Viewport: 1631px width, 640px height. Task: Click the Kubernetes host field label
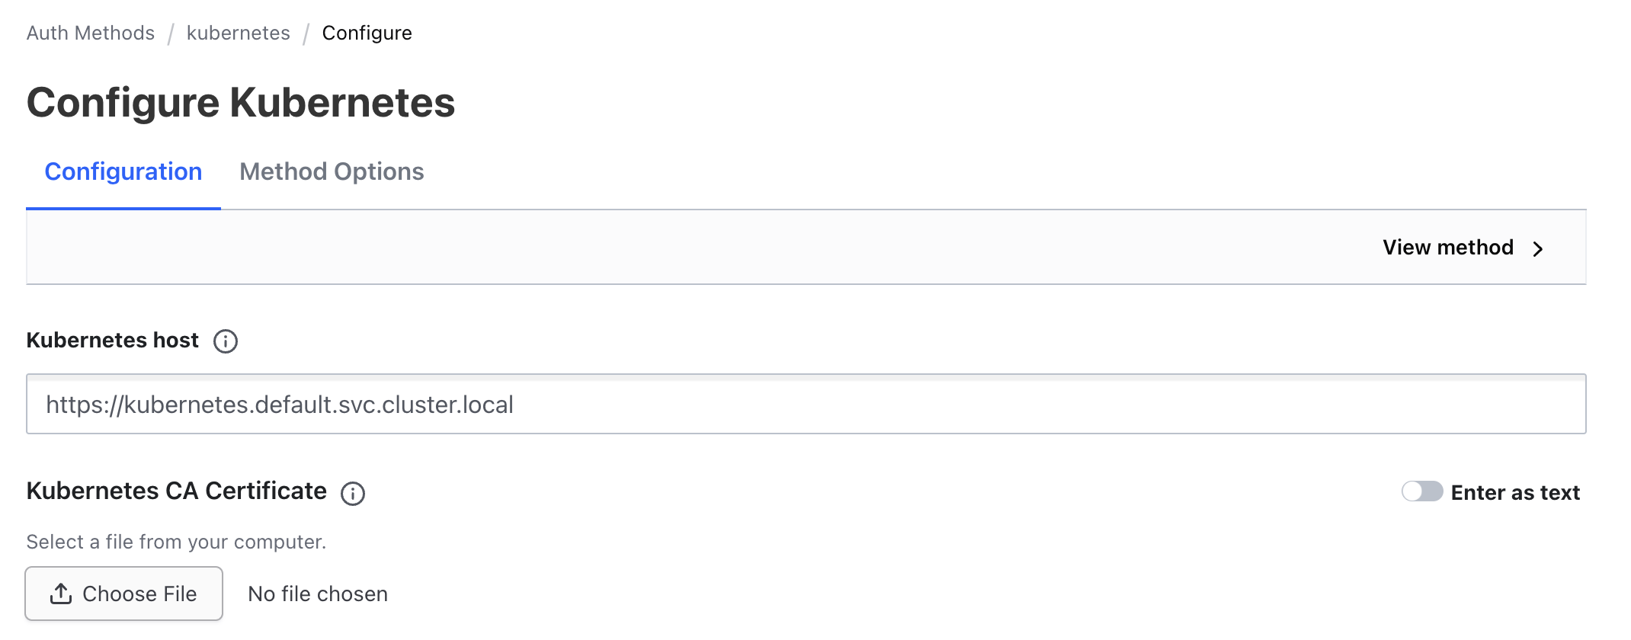(113, 341)
